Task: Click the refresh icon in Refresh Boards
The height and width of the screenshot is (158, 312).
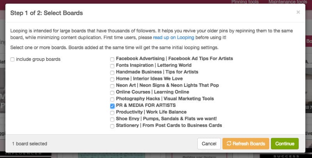Action: coord(229,144)
